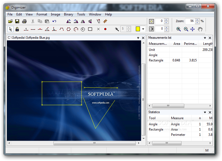Select the perpendicular right-angle measurement tool
The image size is (222, 161).
pos(54,29)
